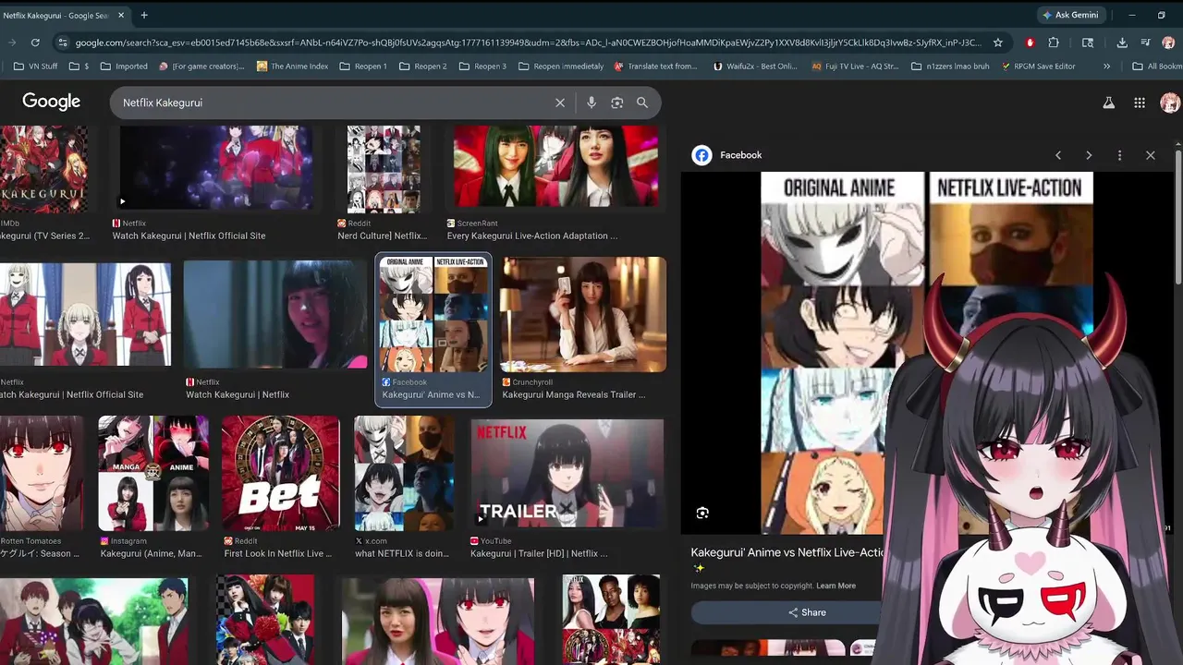
Task: Open the Reopen 1 bookmarks folder
Action: point(363,66)
